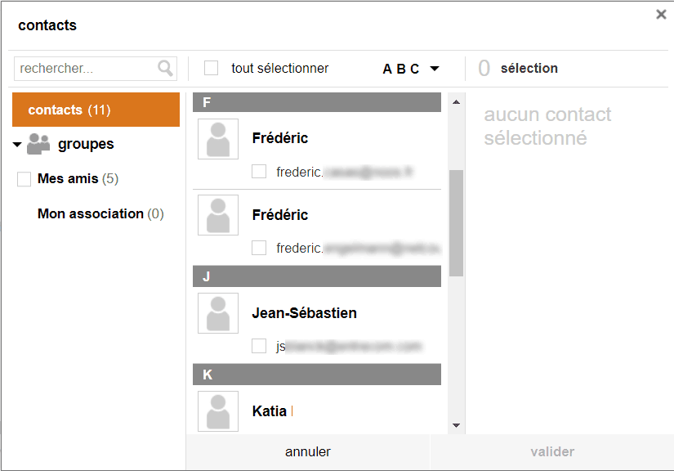The height and width of the screenshot is (471, 674).
Task: Select first Frédéric's email checkbox
Action: [x=259, y=171]
